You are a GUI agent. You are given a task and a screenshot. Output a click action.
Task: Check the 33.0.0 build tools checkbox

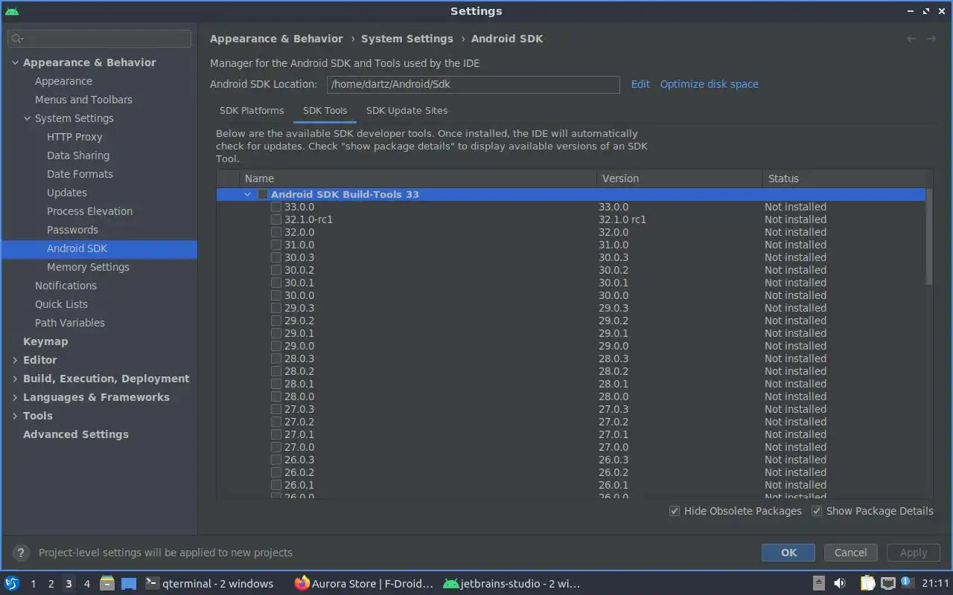click(275, 207)
